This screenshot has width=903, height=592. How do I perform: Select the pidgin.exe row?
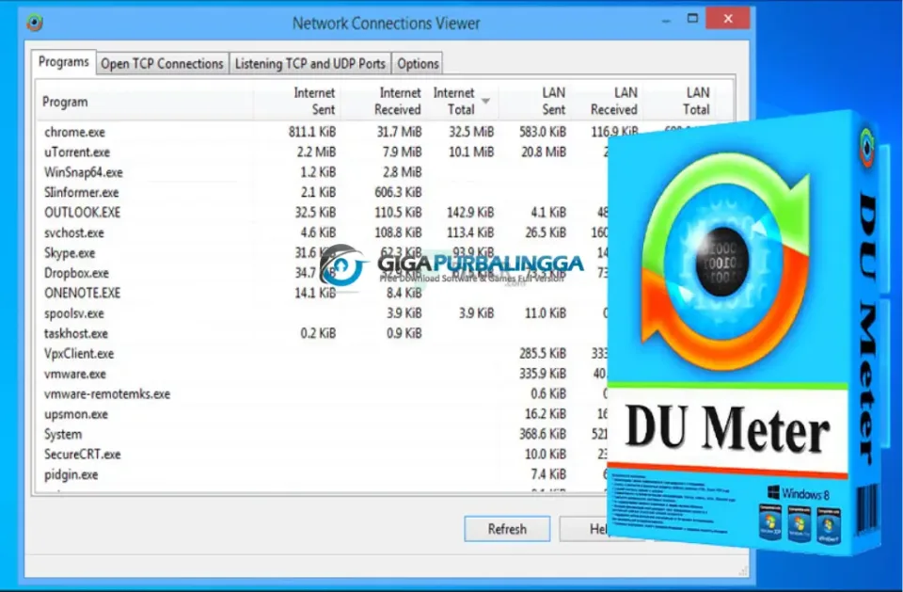323,475
